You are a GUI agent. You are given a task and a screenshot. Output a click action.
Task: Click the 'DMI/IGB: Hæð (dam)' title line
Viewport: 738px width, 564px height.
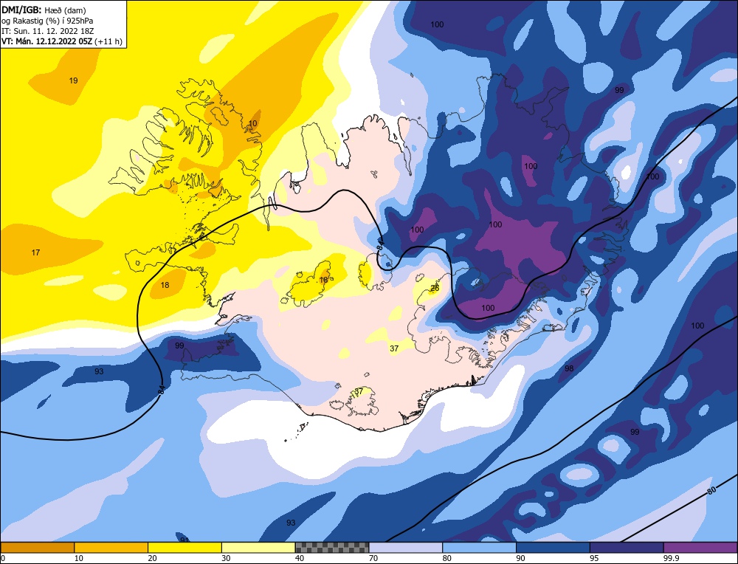click(x=44, y=10)
